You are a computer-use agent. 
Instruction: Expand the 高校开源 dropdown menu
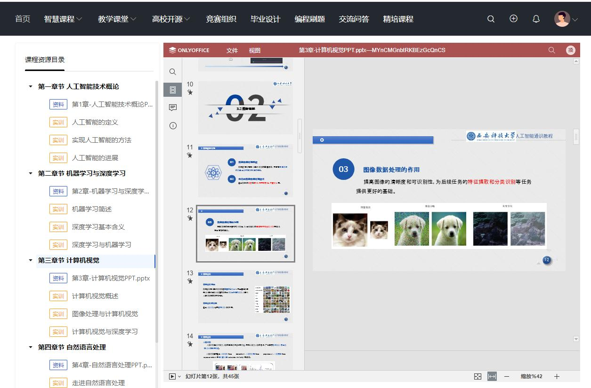[171, 19]
